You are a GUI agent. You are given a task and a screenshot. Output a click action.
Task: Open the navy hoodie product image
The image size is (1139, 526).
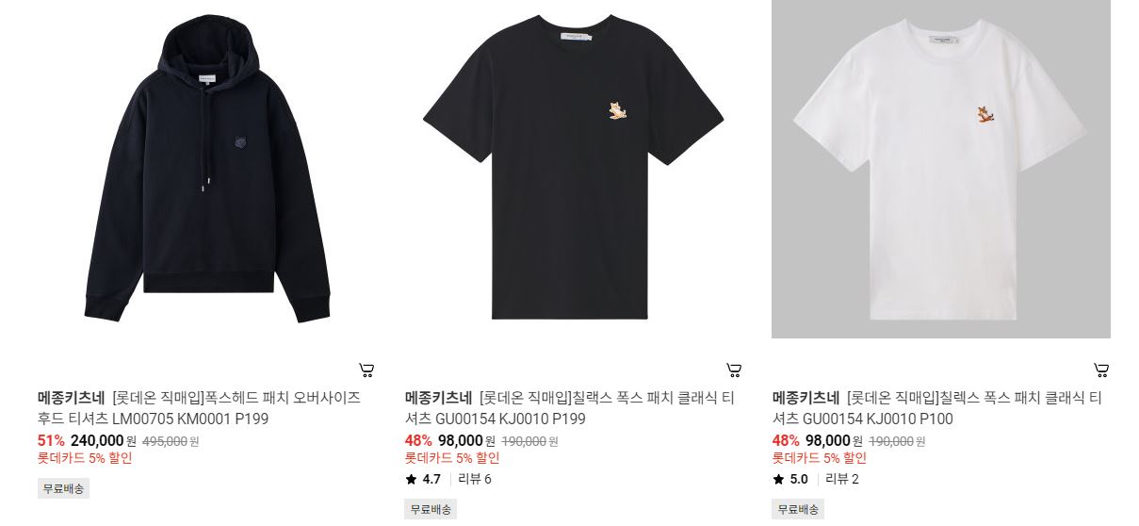pos(206,169)
